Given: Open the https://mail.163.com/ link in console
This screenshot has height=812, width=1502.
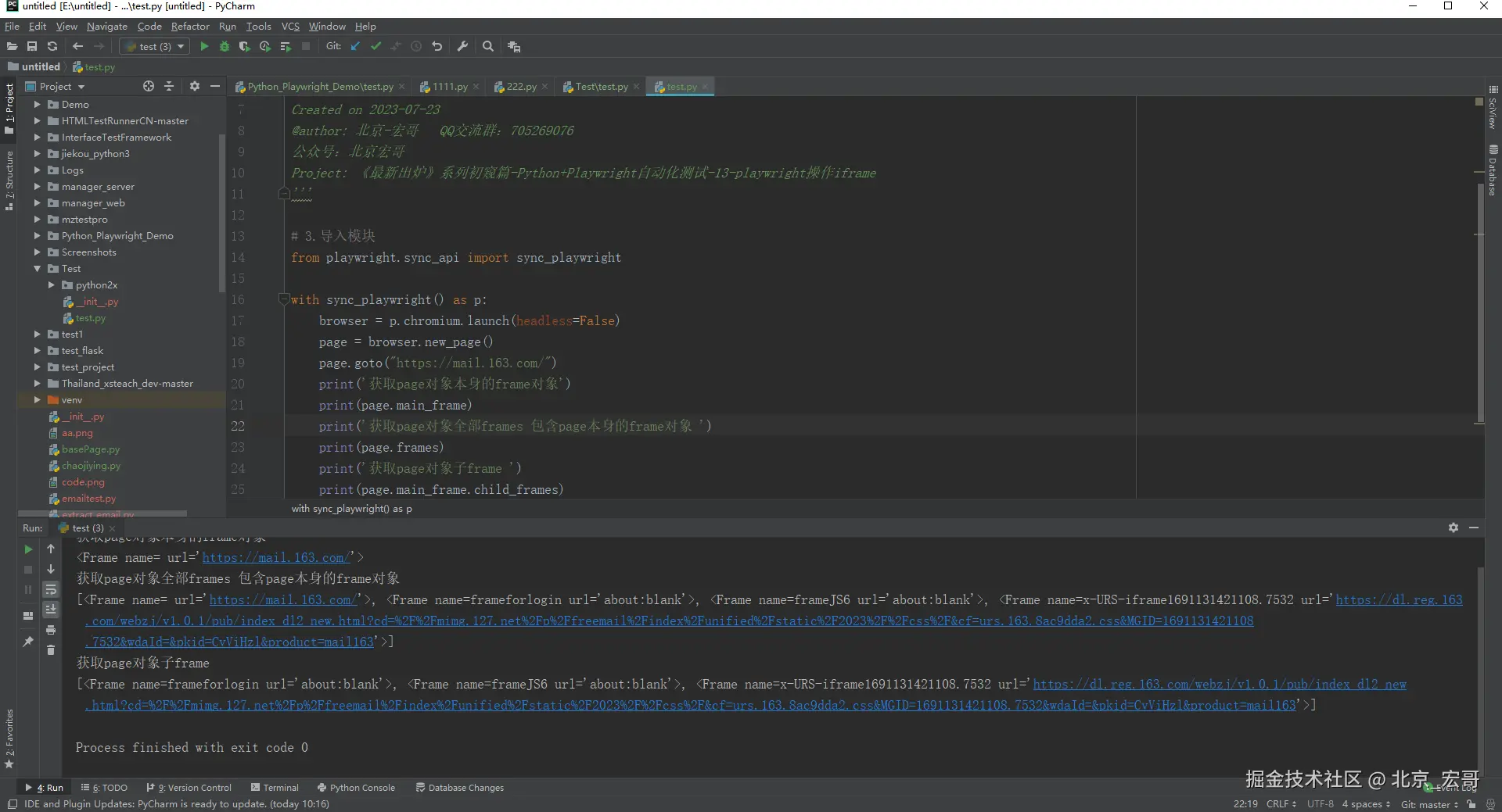Looking at the screenshot, I should (x=275, y=558).
